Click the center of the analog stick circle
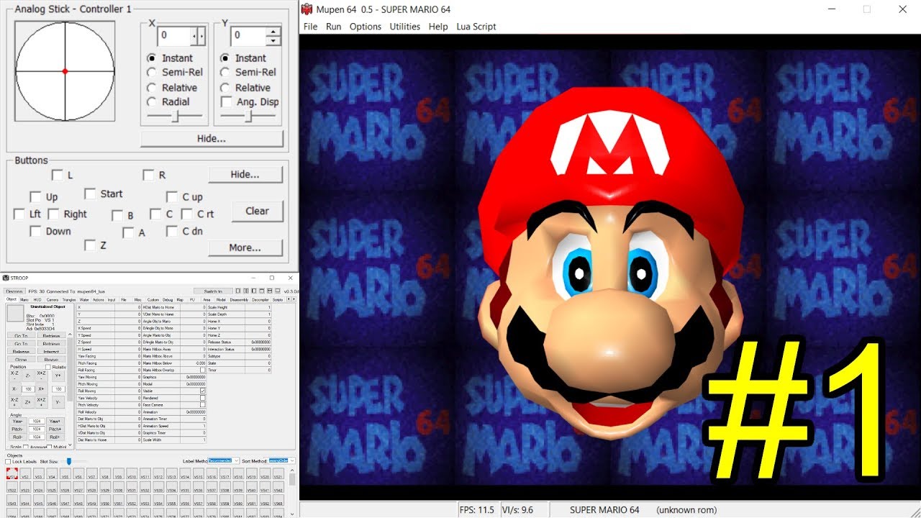 tap(65, 71)
